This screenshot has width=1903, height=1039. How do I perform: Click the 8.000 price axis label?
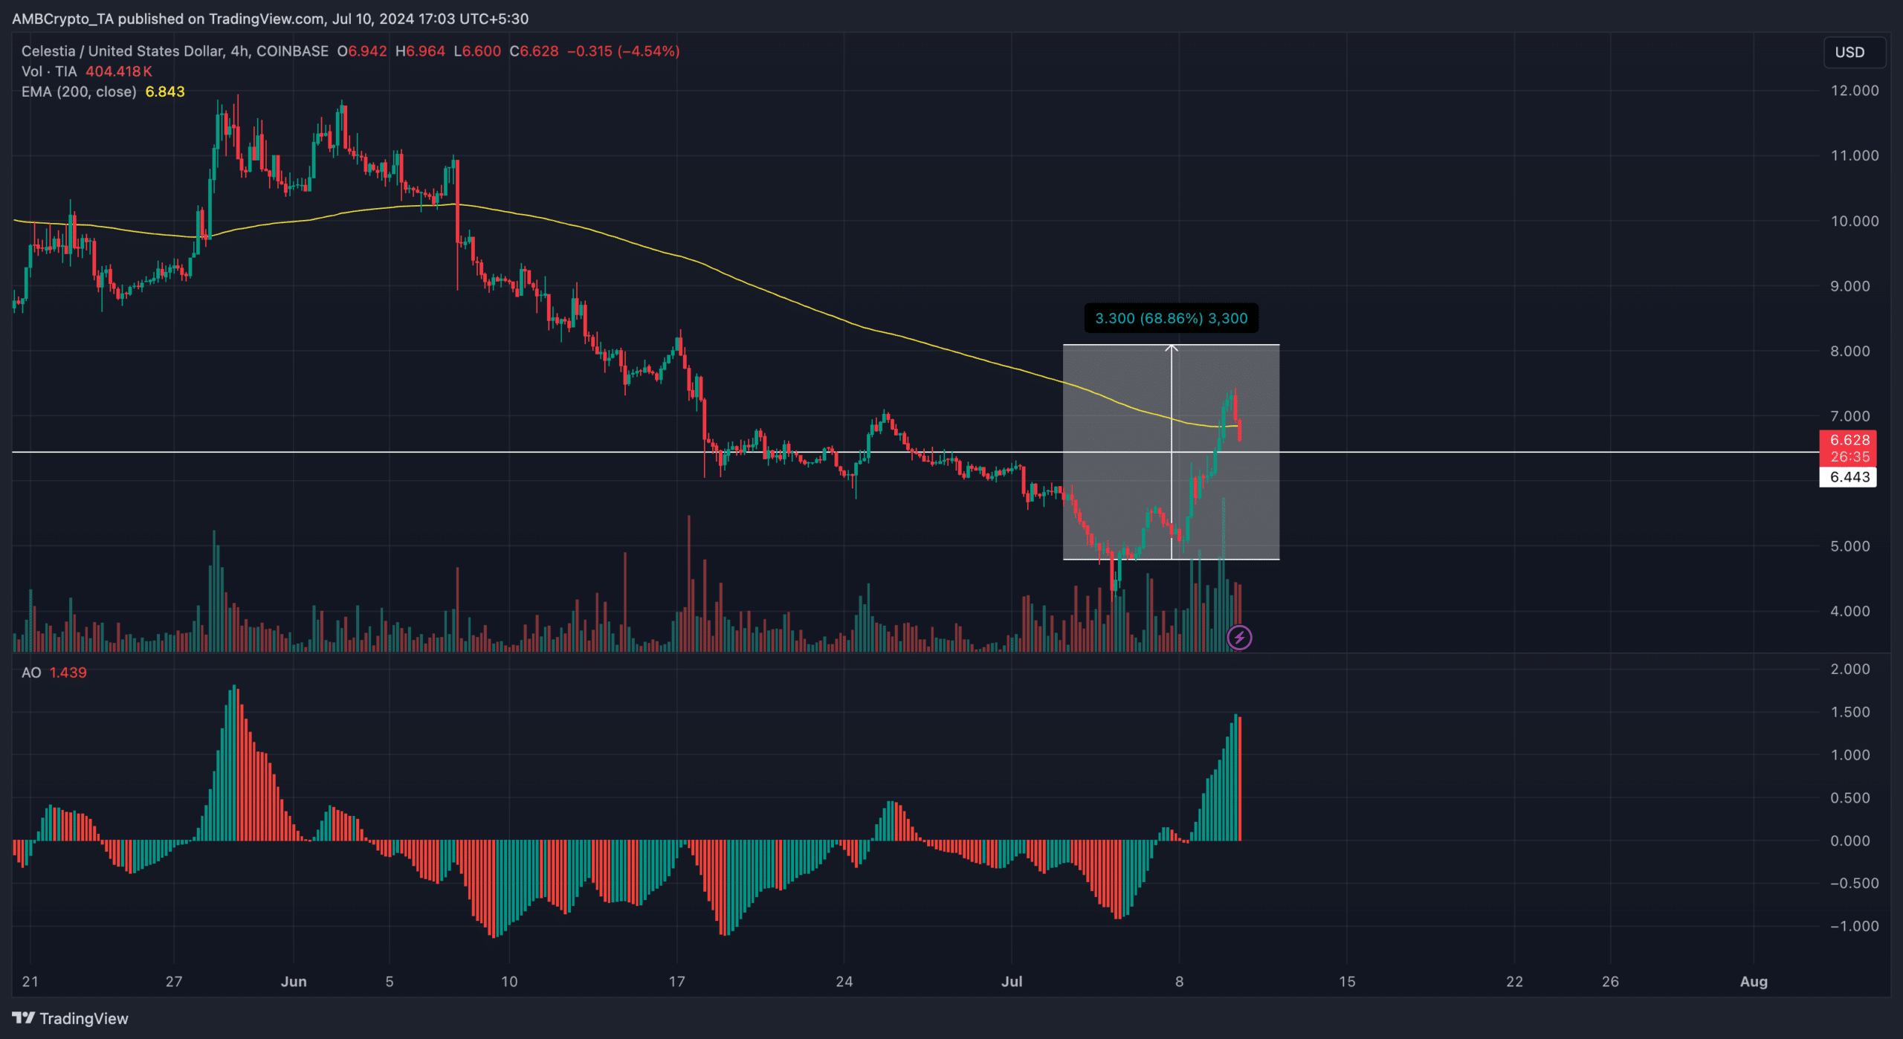pyautogui.click(x=1850, y=352)
